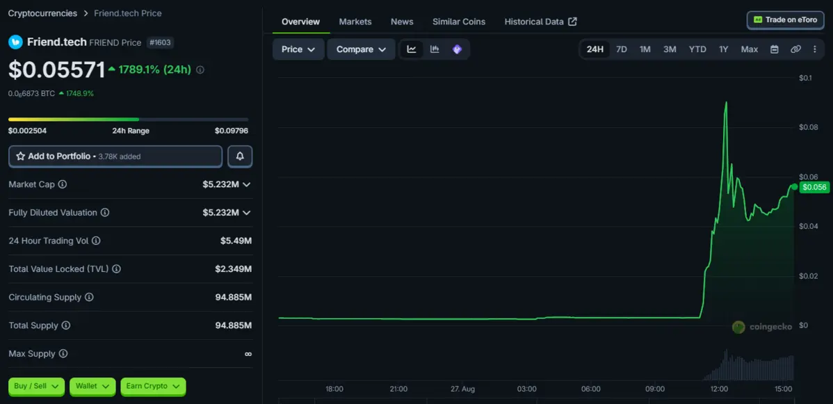Click the Add to Portfolio button
Viewport: 833px width, 404px height.
point(115,156)
